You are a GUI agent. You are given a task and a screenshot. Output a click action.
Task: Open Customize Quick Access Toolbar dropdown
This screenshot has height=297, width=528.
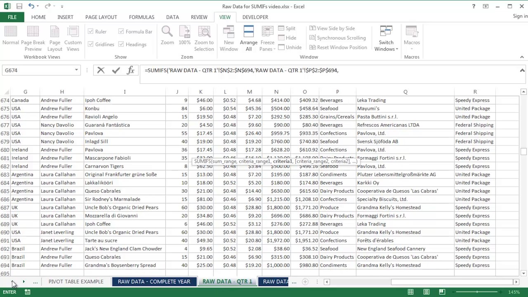(62, 6)
